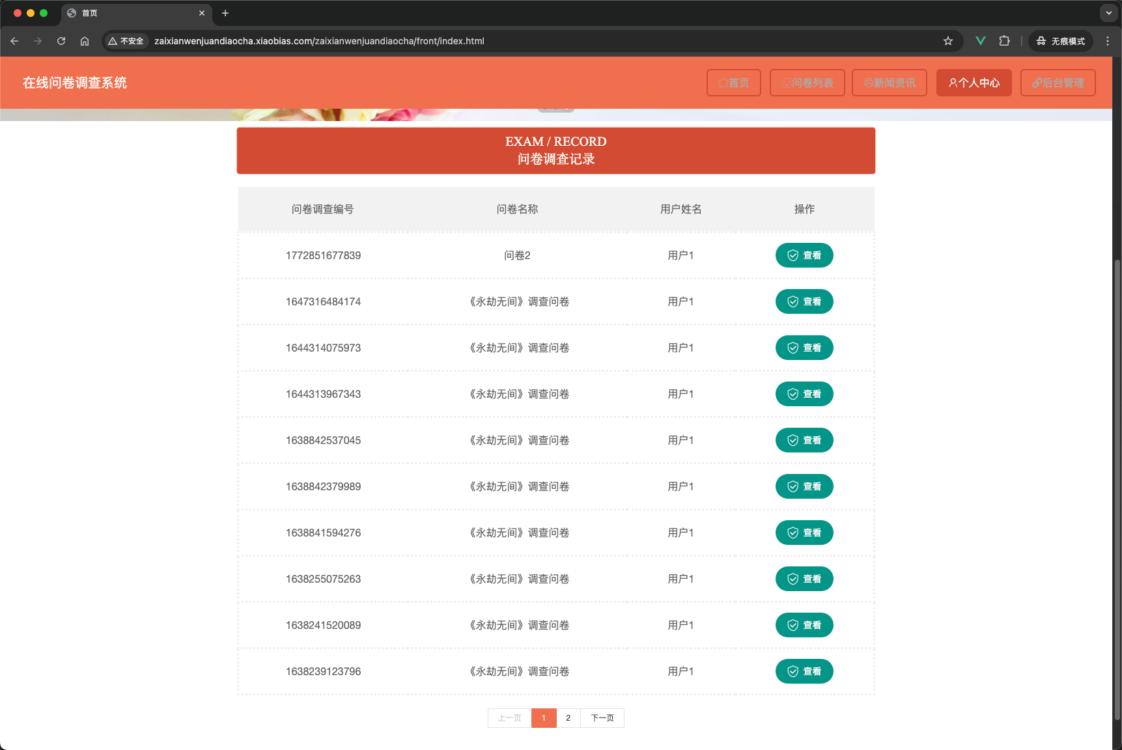View record 1638842537045
This screenshot has height=750, width=1122.
point(804,440)
